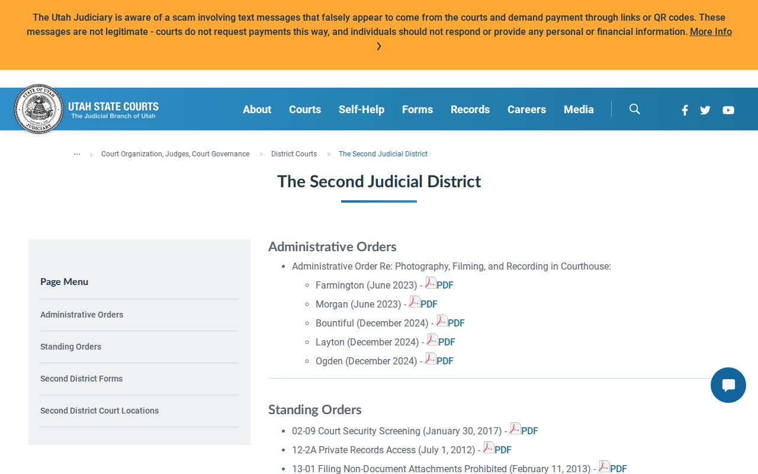Open the Morgan (June 2023) PDF
This screenshot has width=758, height=474.
tap(423, 303)
